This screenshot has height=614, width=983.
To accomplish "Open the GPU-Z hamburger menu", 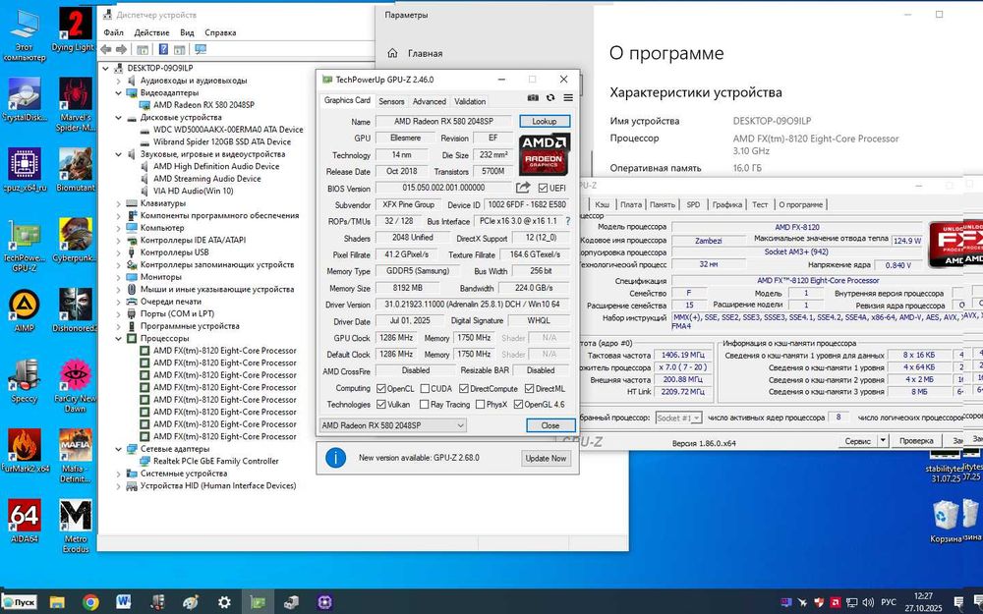I will (568, 97).
